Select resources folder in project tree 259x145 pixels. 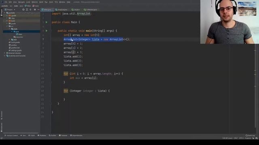(18, 37)
